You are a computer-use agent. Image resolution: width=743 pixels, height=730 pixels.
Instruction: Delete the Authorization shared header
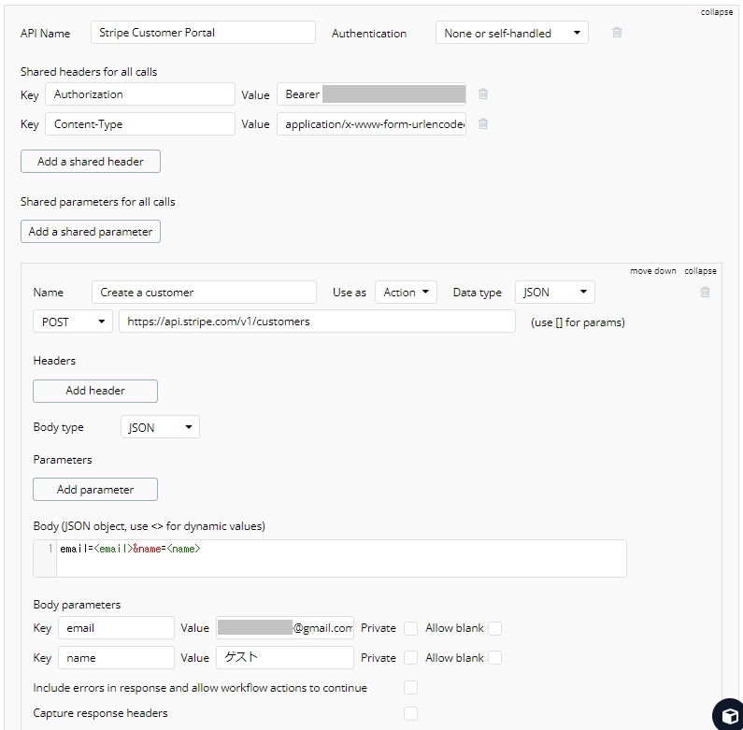click(483, 93)
